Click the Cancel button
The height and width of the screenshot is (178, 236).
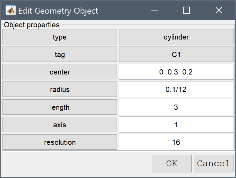pos(214,164)
